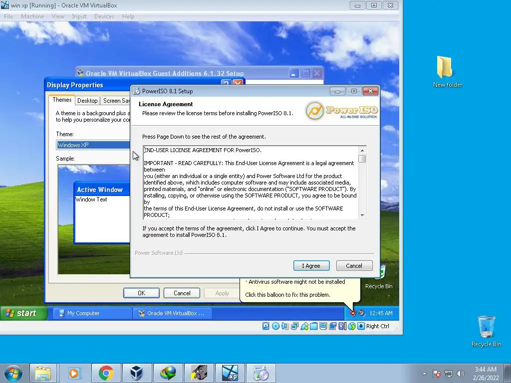Open the Input menu in VirtualBox
This screenshot has width=511, height=383.
click(x=79, y=16)
